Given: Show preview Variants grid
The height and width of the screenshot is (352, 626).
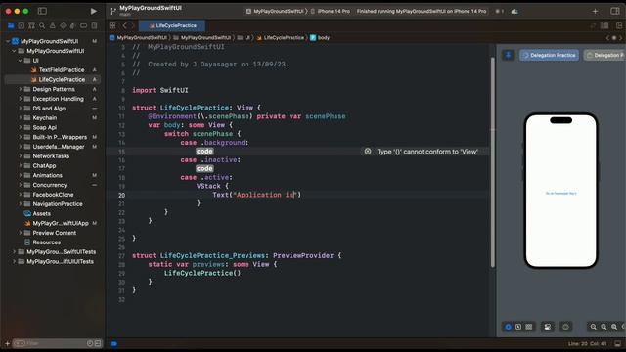Looking at the screenshot, I should coord(529,327).
